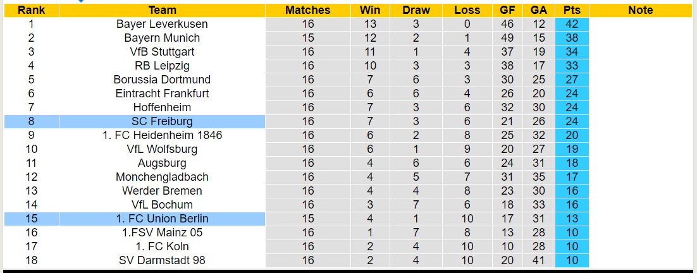Select the highlighted SC Freiburg row

pyautogui.click(x=162, y=121)
